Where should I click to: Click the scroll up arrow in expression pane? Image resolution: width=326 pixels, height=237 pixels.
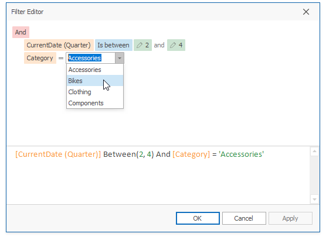[x=314, y=152]
